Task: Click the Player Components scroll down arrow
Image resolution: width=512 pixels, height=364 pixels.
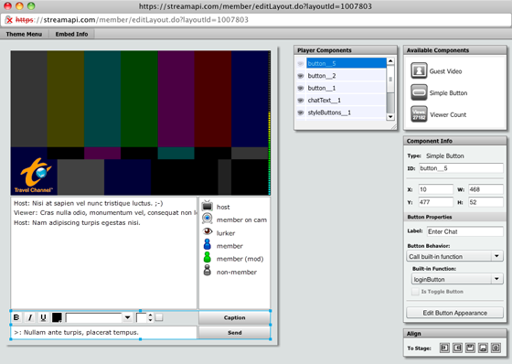Action: coord(390,117)
